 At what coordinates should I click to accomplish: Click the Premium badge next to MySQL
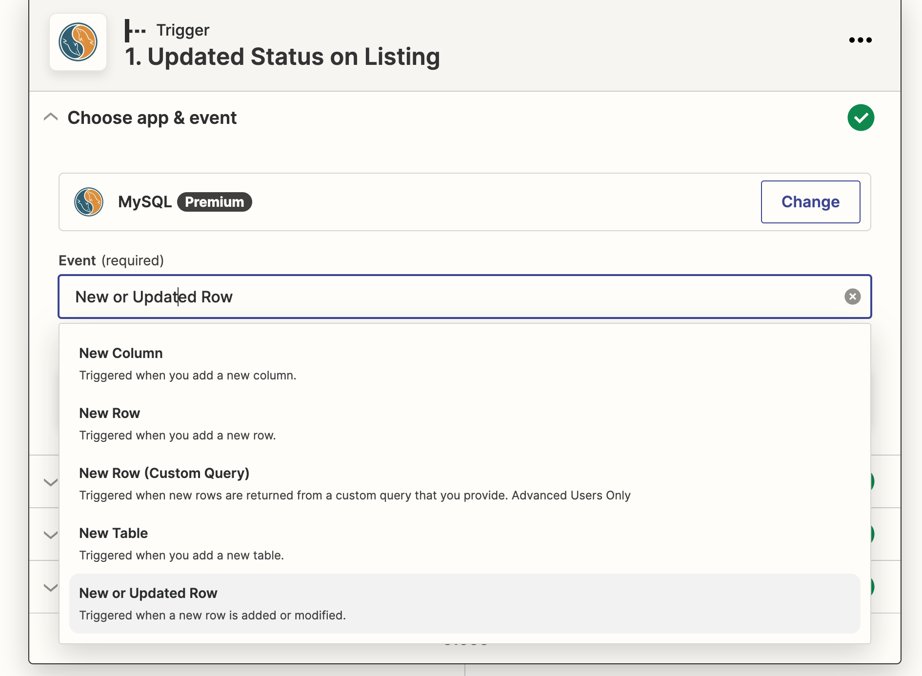(215, 202)
